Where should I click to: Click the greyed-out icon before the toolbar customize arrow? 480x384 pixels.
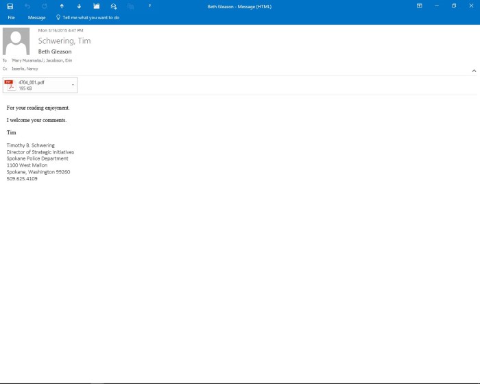131,6
